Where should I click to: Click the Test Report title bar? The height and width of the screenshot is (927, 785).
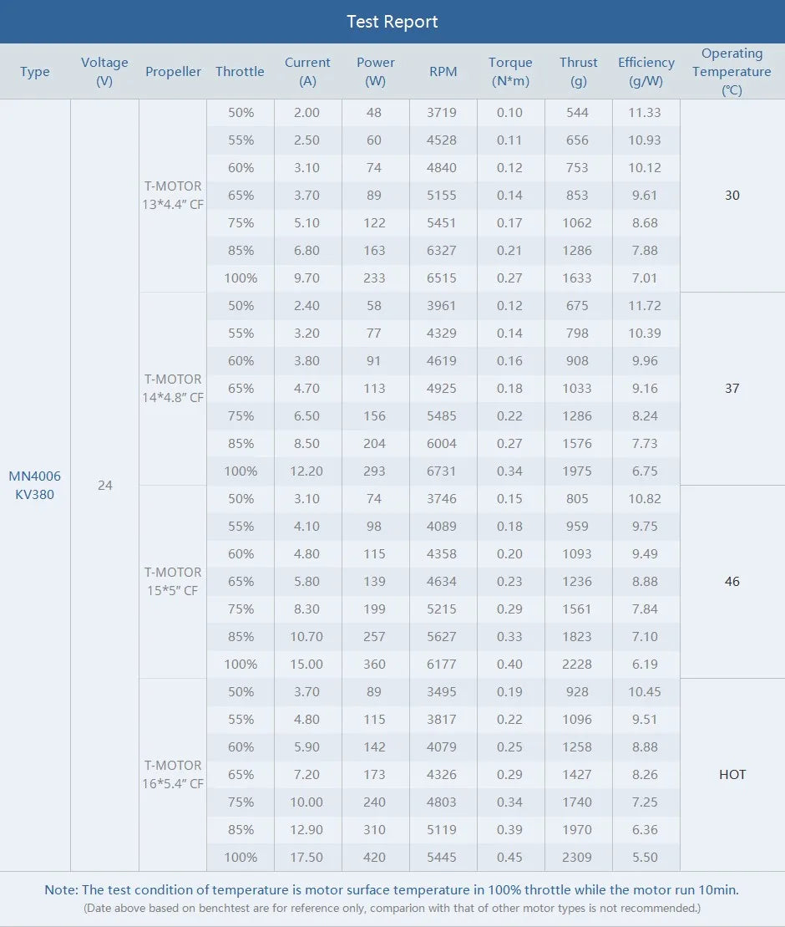tap(392, 21)
